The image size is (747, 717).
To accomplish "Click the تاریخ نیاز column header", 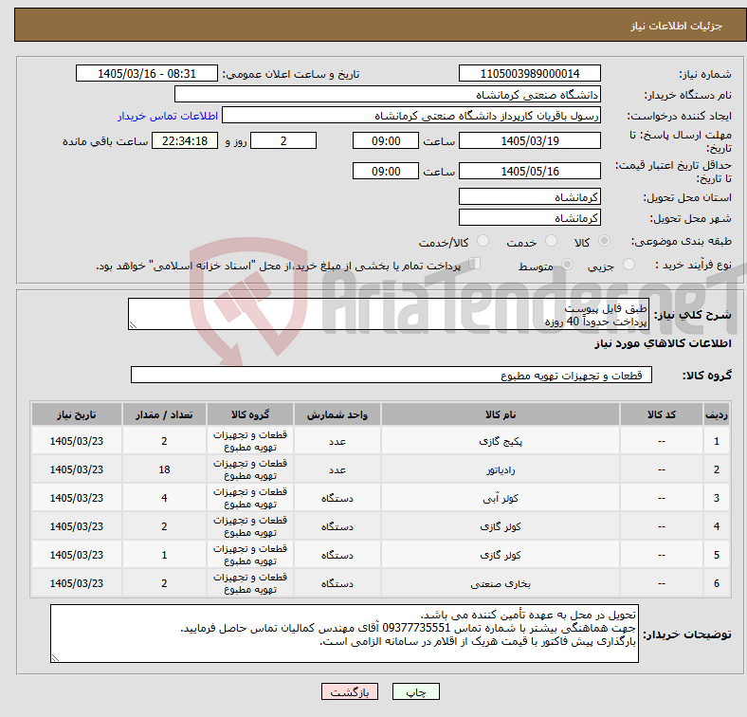I will click(77, 414).
